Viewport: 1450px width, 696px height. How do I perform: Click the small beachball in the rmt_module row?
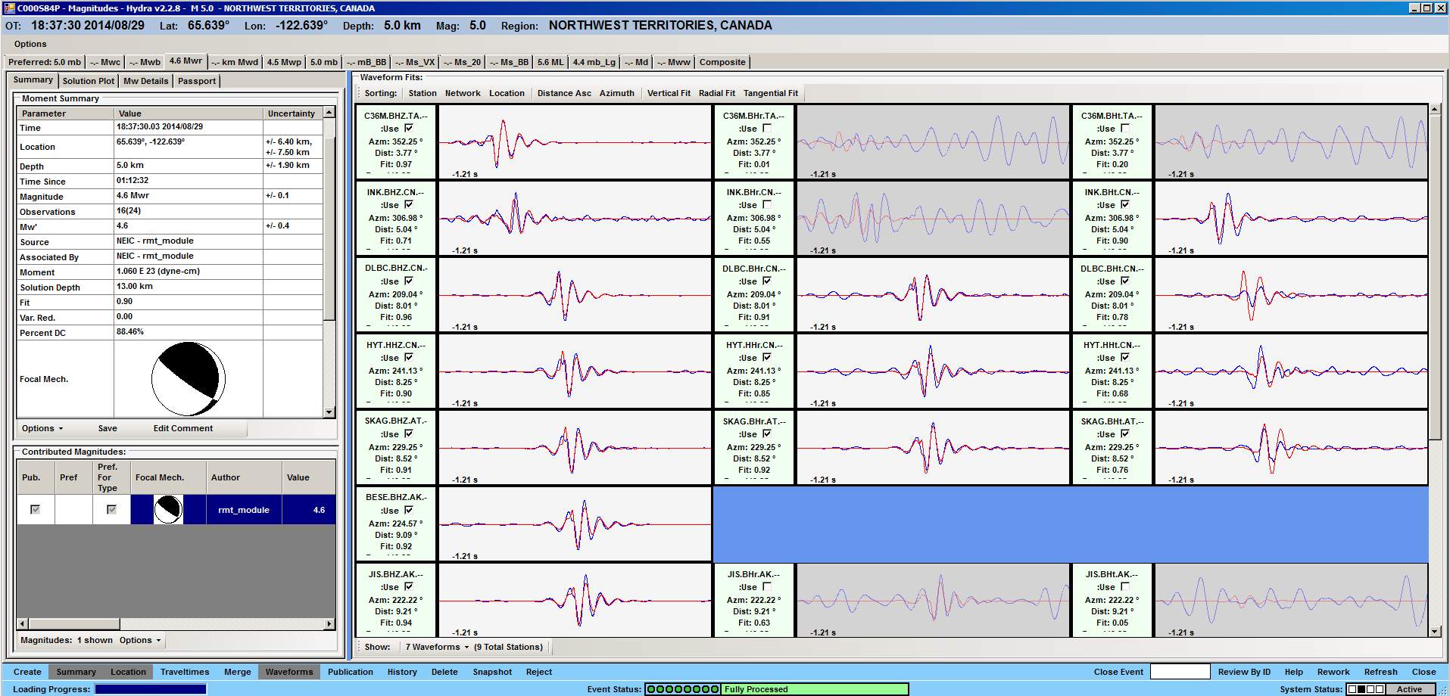(x=168, y=509)
